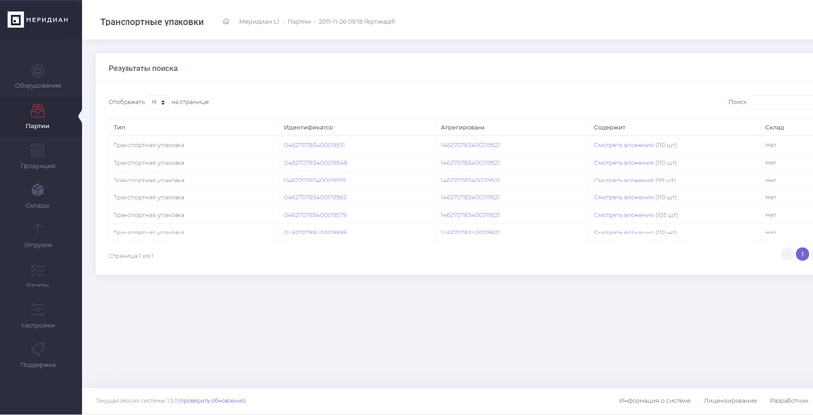Sort table by Идентификатор column header
Viewport: 813px width, 415px height.
coord(309,128)
